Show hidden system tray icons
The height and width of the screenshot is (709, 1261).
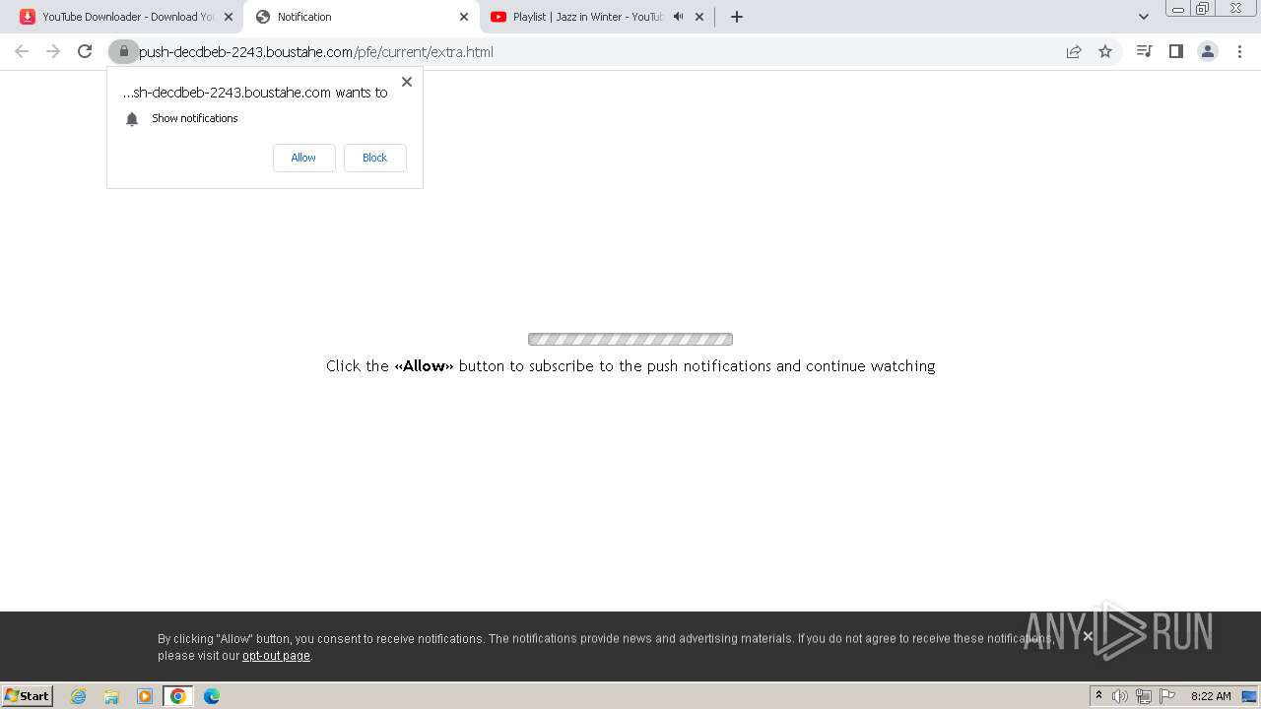[1098, 696]
